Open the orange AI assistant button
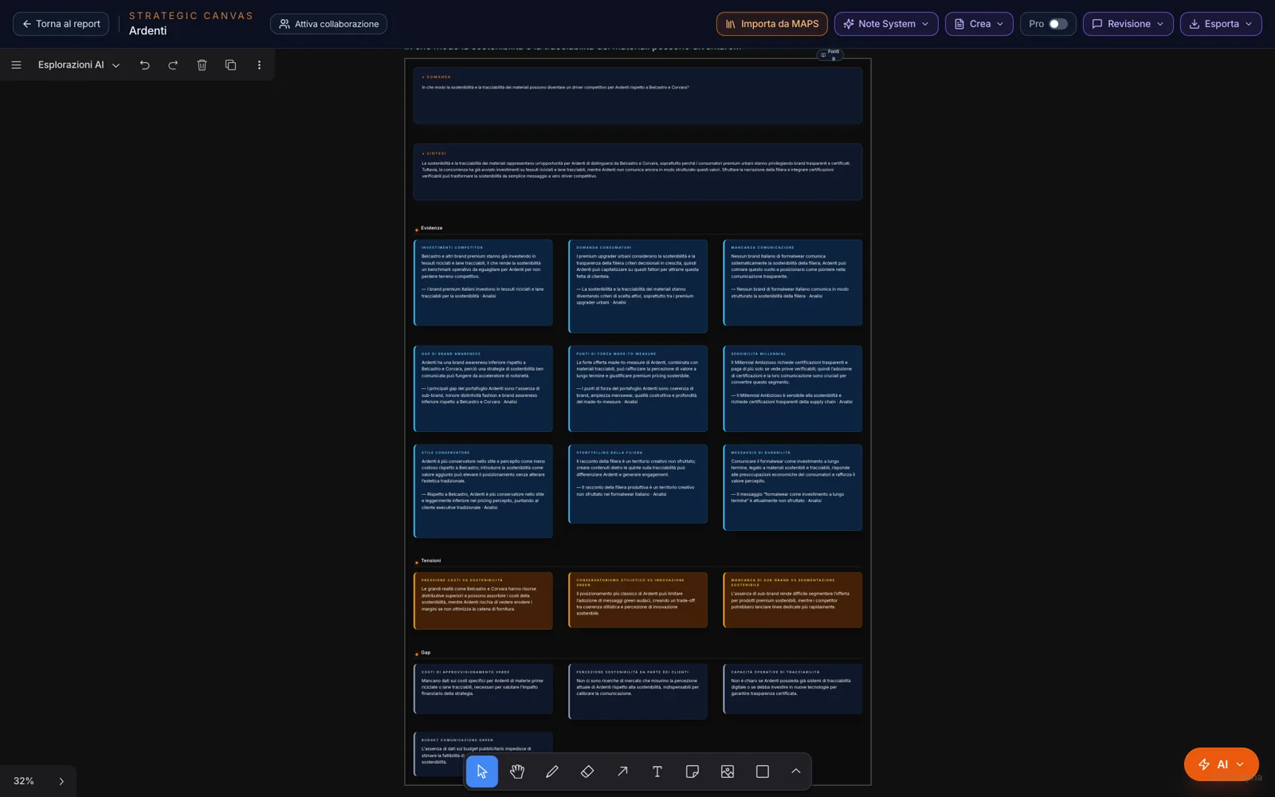This screenshot has height=797, width=1275. 1221,764
